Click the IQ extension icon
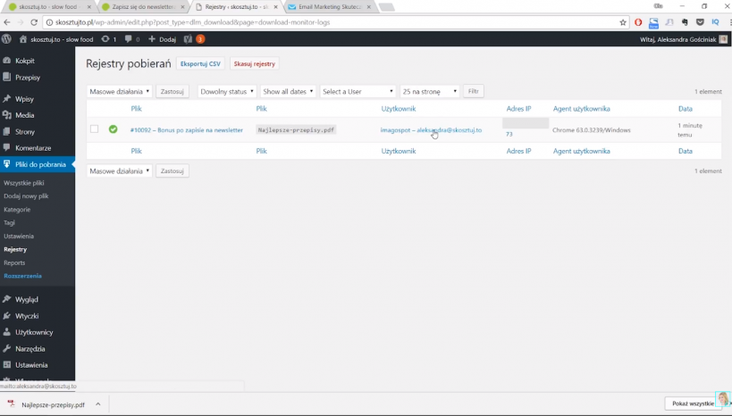 [x=715, y=22]
